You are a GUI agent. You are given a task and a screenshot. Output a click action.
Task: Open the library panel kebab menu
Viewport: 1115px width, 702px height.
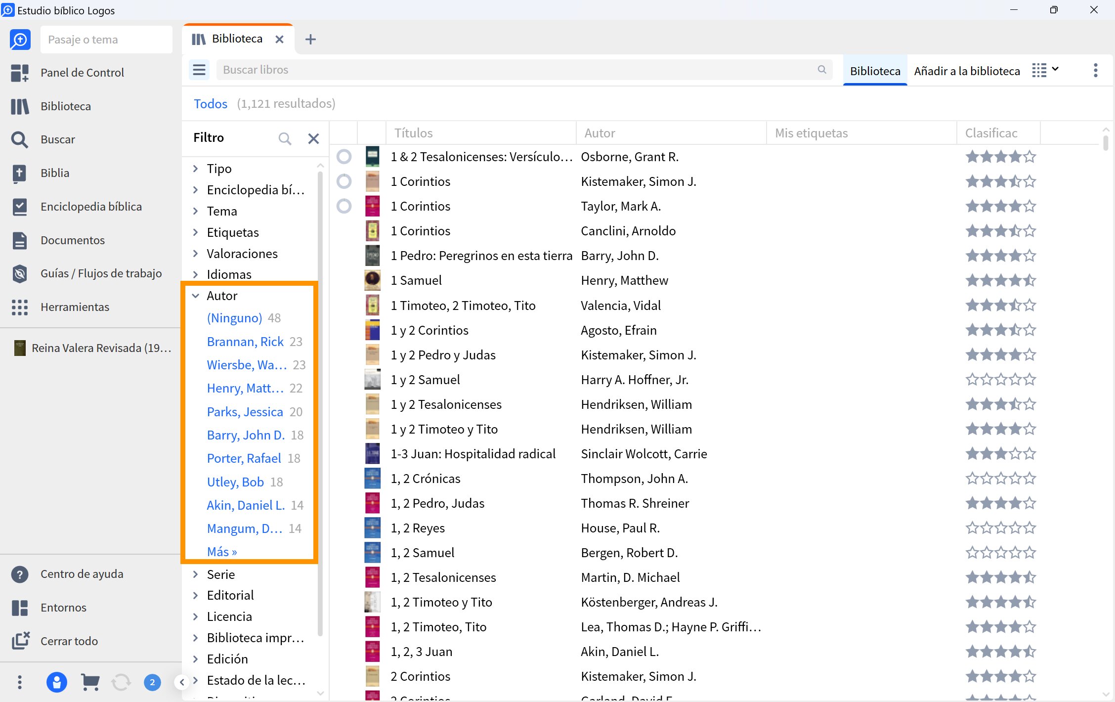click(x=1096, y=70)
